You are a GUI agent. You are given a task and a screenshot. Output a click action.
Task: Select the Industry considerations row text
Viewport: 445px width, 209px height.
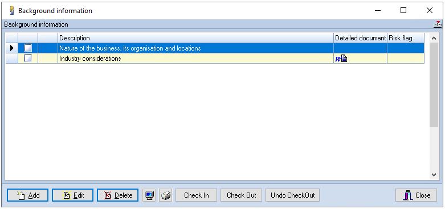(90, 58)
